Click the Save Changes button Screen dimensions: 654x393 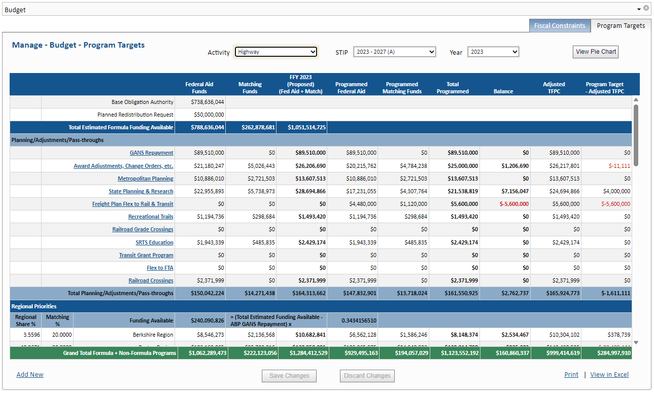289,376
